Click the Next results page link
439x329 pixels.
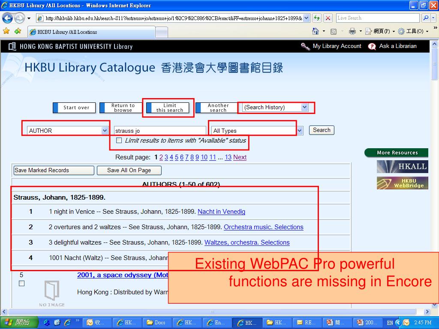(x=240, y=157)
